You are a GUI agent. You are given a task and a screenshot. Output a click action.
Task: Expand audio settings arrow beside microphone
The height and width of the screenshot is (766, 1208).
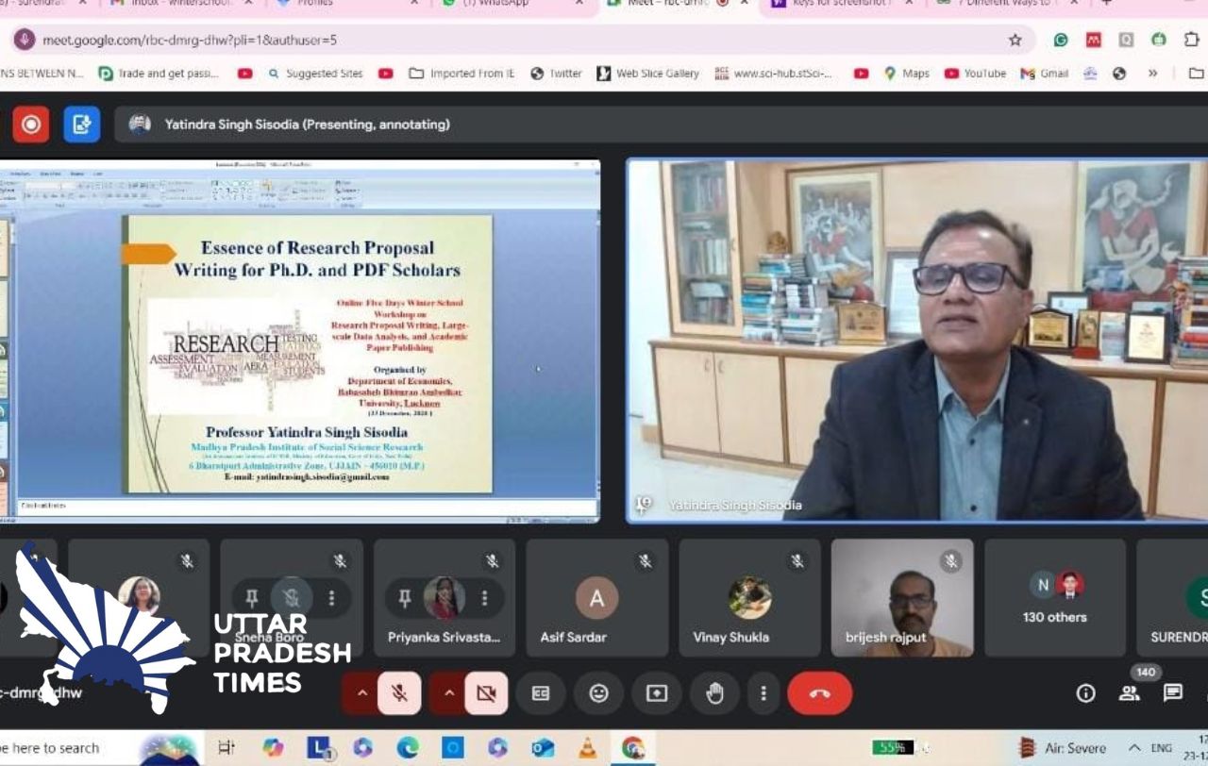[361, 693]
